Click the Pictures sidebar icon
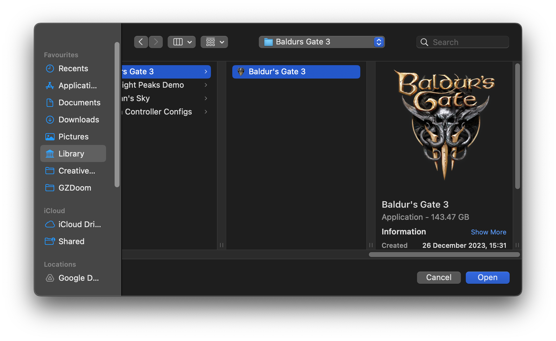The width and height of the screenshot is (556, 341). point(50,137)
